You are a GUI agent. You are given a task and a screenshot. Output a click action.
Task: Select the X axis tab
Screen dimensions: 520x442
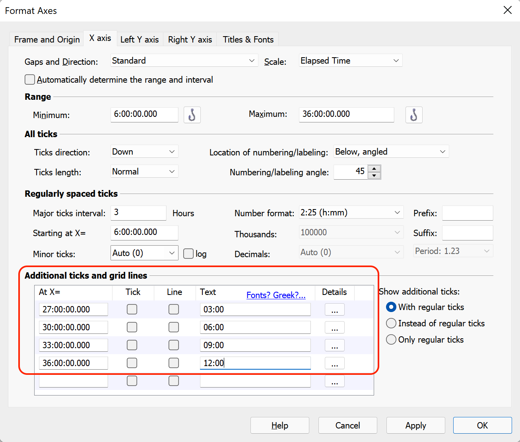(100, 38)
